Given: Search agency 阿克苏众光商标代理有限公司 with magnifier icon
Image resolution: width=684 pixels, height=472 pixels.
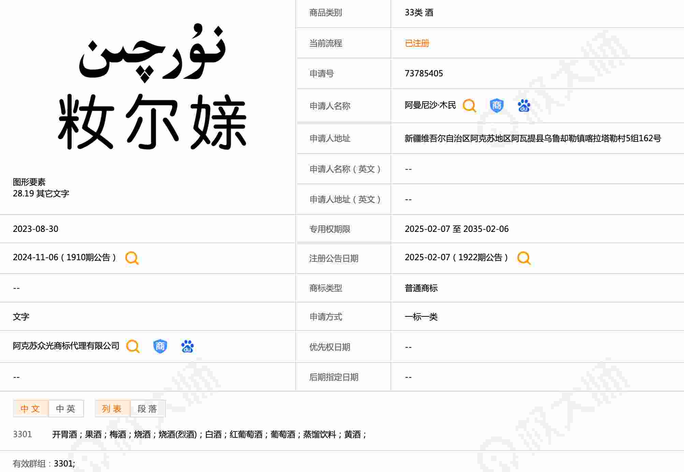Looking at the screenshot, I should tap(133, 346).
